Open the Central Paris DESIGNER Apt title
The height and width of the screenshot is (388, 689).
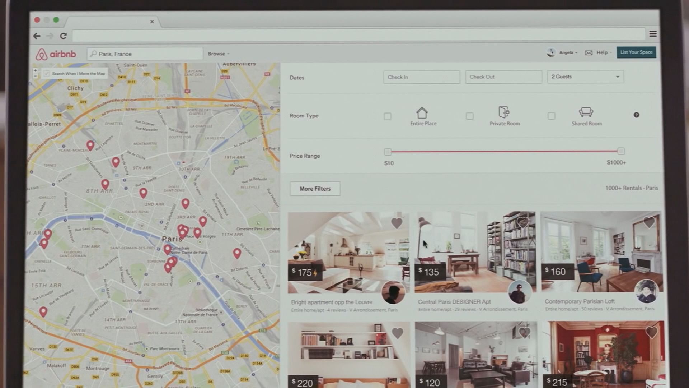454,302
